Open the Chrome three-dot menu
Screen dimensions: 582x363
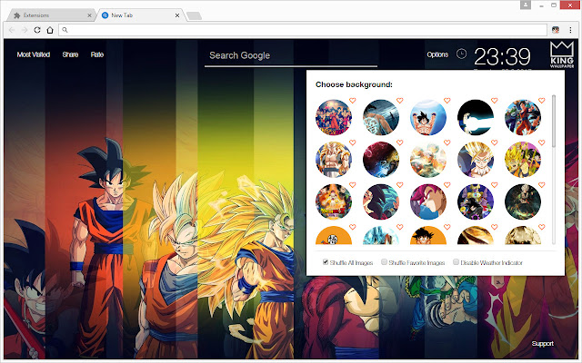tap(570, 30)
